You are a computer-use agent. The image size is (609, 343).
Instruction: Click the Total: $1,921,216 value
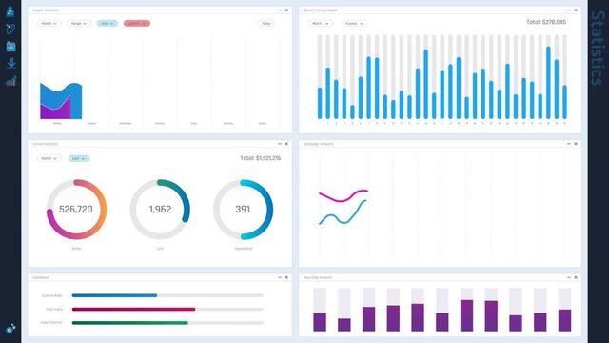260,158
